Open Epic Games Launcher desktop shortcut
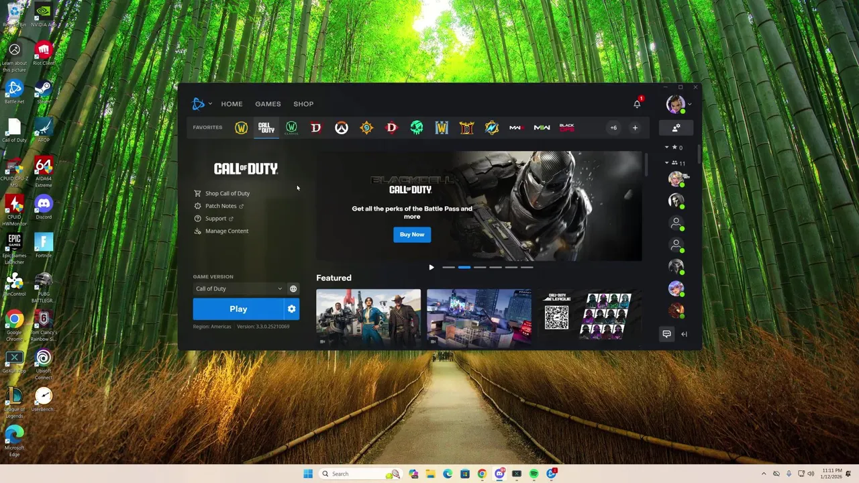The height and width of the screenshot is (483, 859). click(14, 248)
